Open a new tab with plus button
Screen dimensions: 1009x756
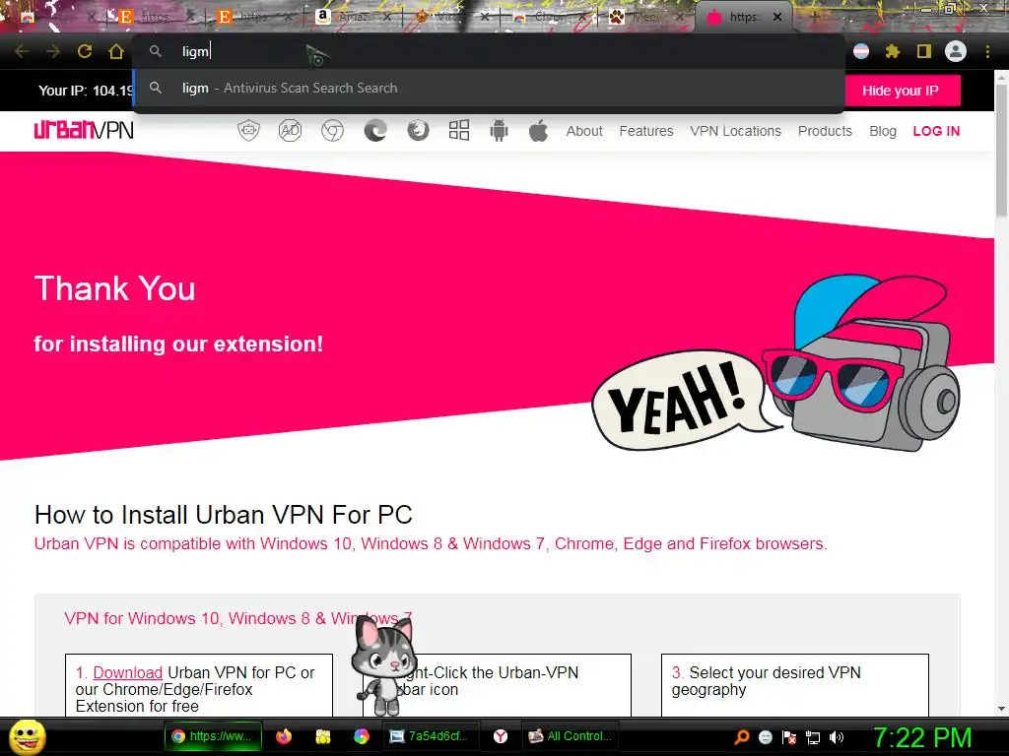tap(814, 18)
